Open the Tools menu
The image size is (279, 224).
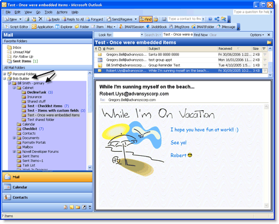pyautogui.click(x=48, y=12)
